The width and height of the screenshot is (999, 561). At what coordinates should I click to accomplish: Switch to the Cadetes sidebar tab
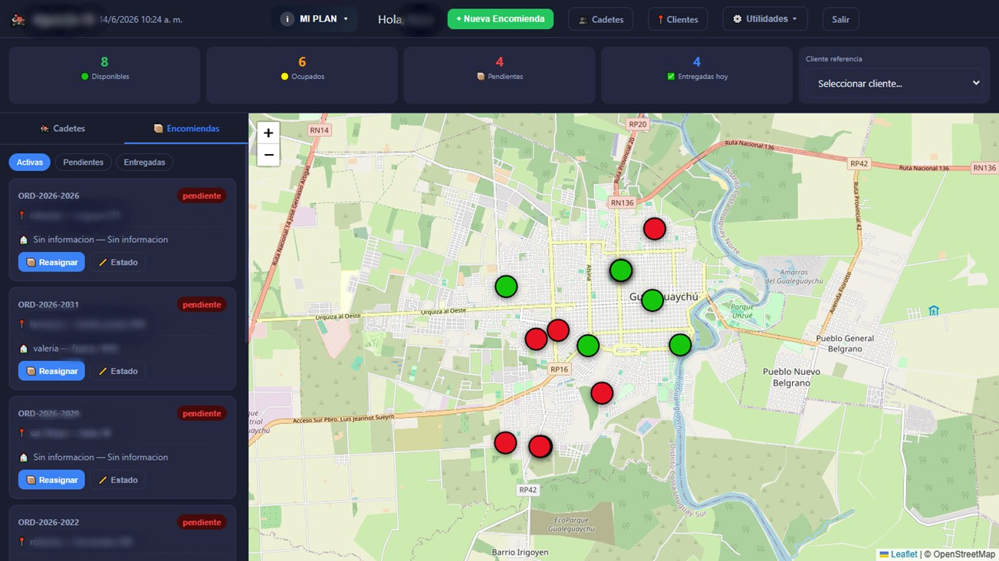(62, 128)
